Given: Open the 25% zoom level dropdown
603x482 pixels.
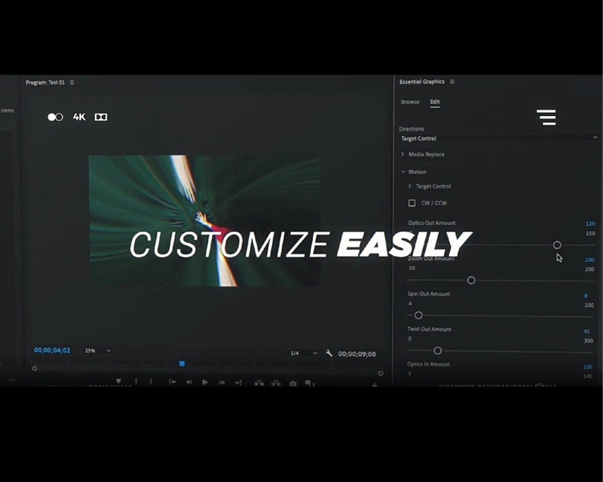Looking at the screenshot, I should pyautogui.click(x=98, y=351).
